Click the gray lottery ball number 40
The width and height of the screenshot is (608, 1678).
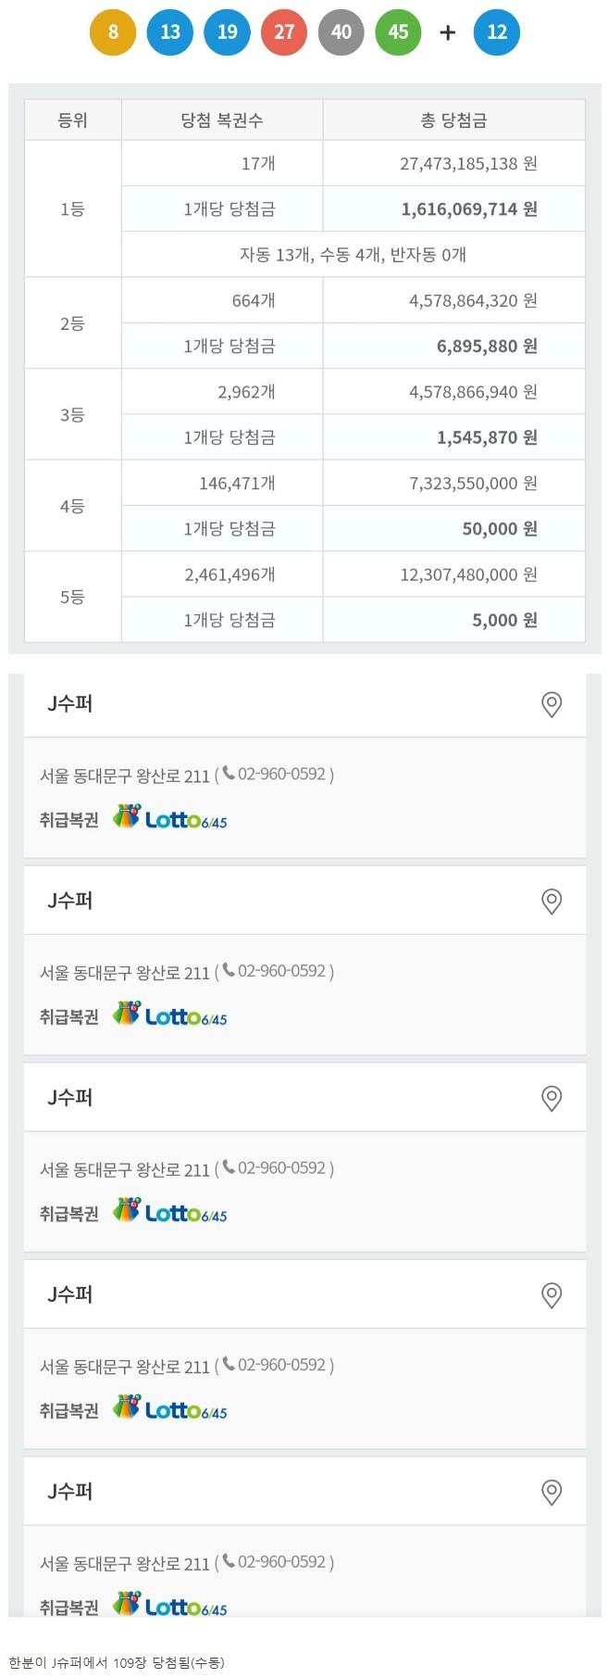point(341,32)
